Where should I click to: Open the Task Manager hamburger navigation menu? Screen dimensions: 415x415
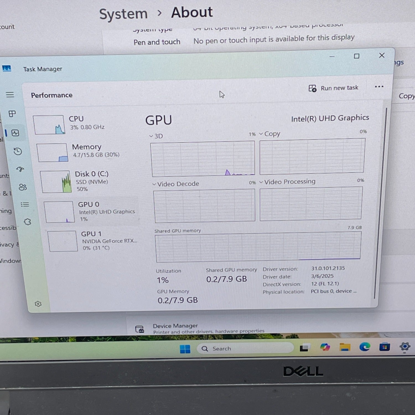[10, 95]
